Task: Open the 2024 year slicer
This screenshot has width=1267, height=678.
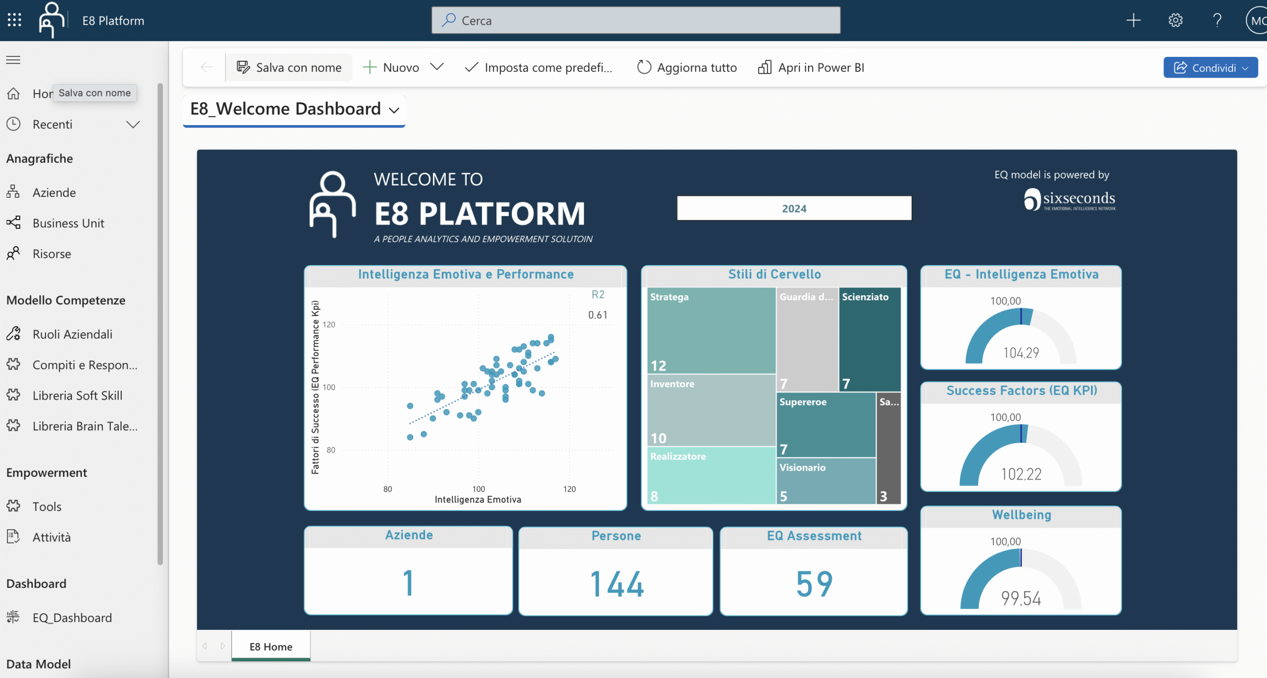Action: pos(794,208)
